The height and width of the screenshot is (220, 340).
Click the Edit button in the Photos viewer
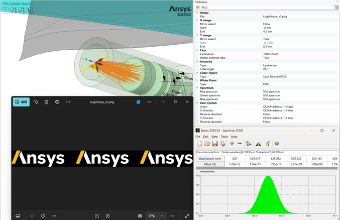21,102
